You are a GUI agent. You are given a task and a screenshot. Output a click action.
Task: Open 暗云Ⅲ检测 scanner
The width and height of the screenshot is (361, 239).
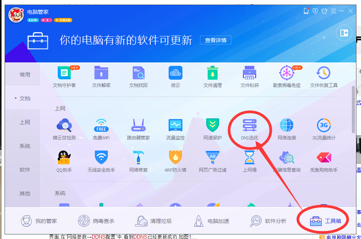tap(64, 129)
